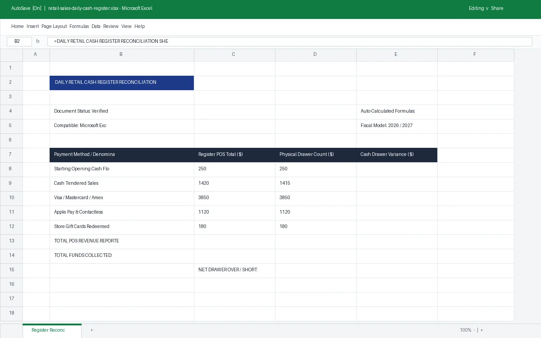Click the Cash Drawer Variance ($) header
The height and width of the screenshot is (338, 541).
(x=397, y=155)
